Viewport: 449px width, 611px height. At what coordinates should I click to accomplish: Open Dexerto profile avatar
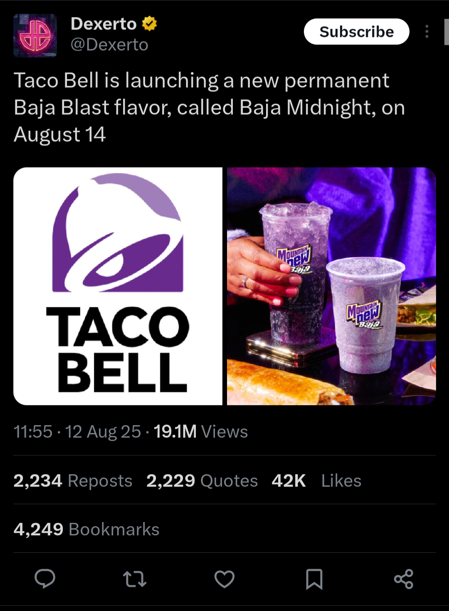(35, 35)
